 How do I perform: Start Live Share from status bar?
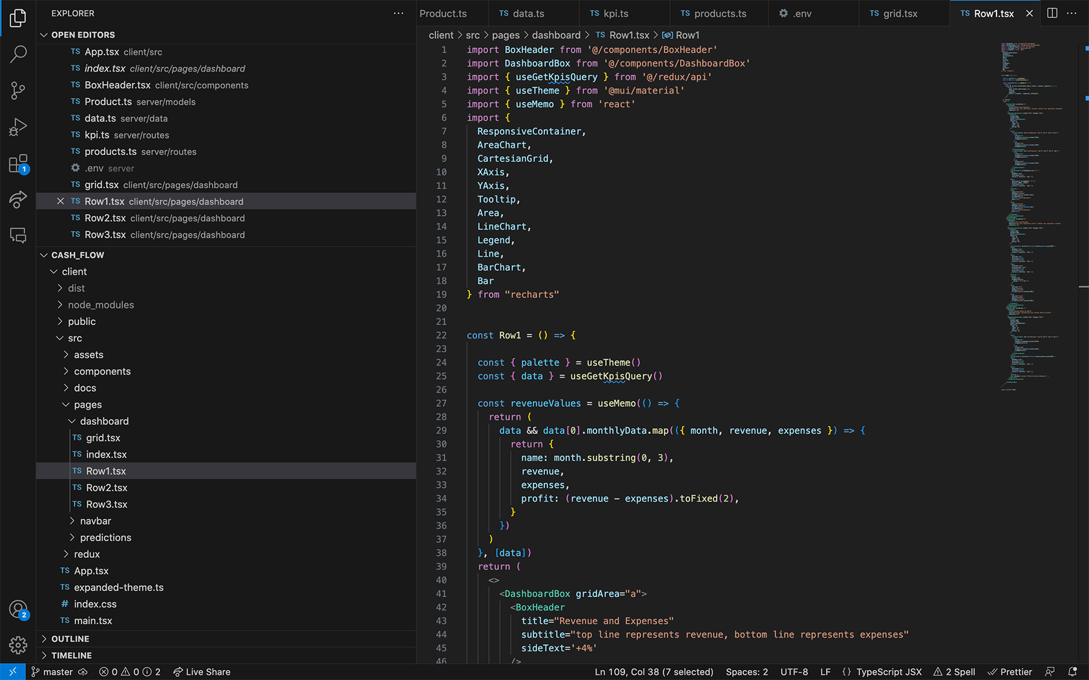(x=201, y=672)
